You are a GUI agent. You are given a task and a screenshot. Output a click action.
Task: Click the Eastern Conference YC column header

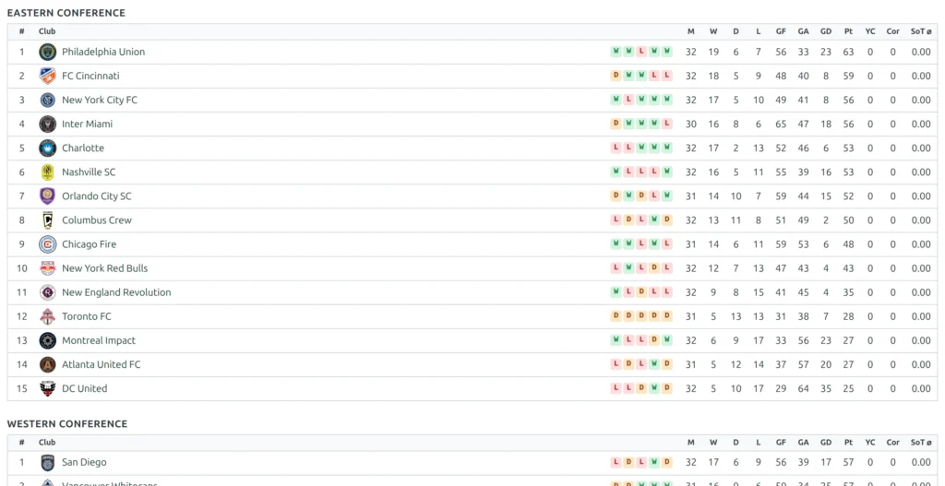870,31
